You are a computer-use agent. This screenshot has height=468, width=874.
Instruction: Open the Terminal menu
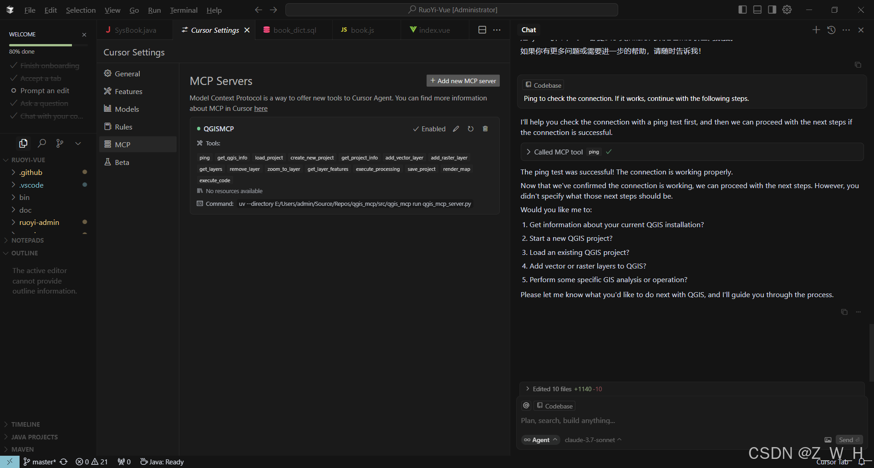coord(183,10)
